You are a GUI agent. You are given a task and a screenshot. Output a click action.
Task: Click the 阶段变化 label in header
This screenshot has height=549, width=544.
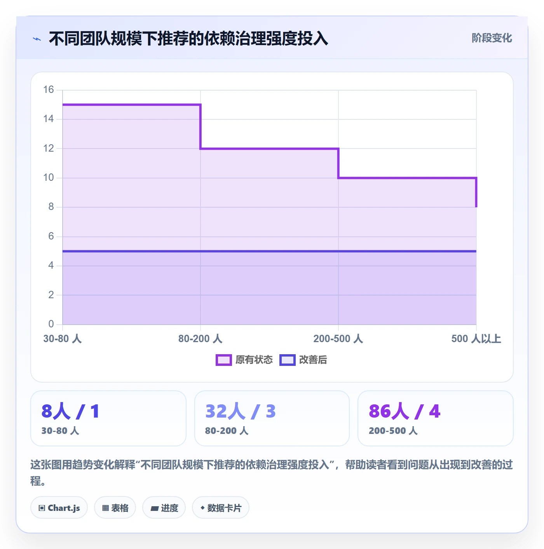coord(492,38)
